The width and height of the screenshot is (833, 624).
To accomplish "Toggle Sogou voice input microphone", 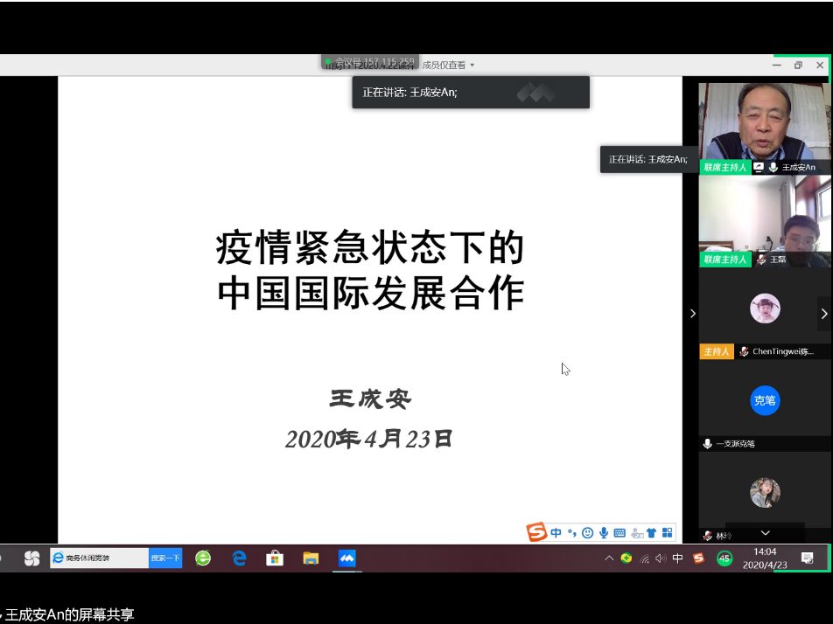I will [x=604, y=532].
